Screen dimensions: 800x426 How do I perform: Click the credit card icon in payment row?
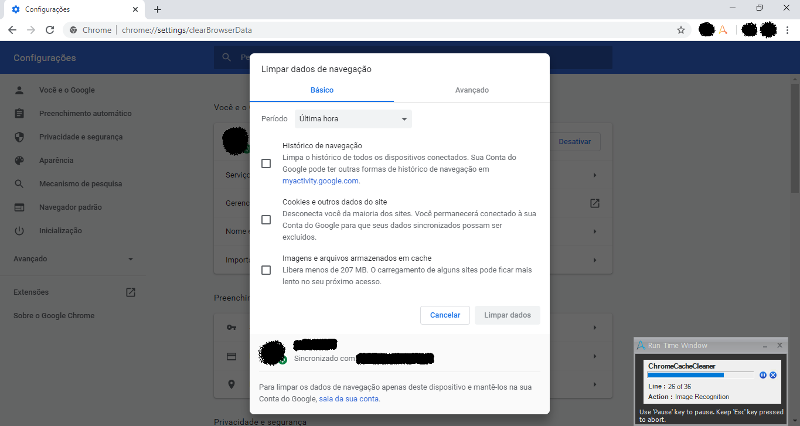pos(232,356)
